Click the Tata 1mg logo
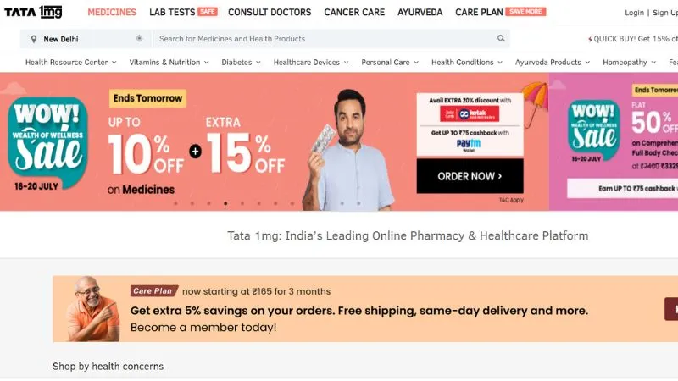This screenshot has width=678, height=381. click(33, 12)
